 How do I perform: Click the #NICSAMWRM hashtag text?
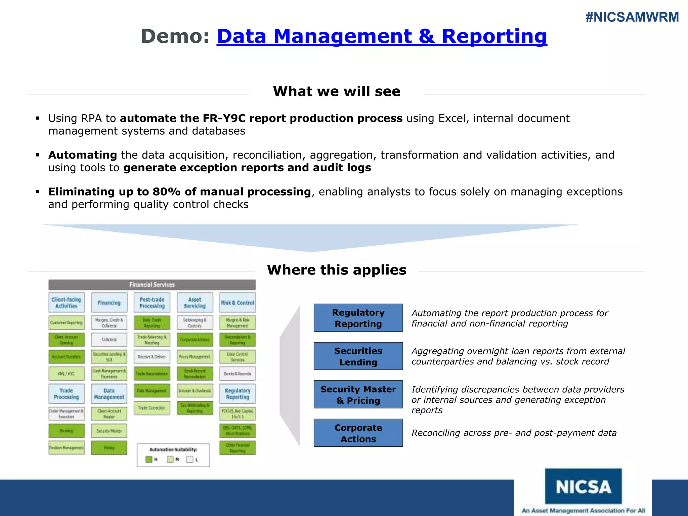click(x=632, y=17)
